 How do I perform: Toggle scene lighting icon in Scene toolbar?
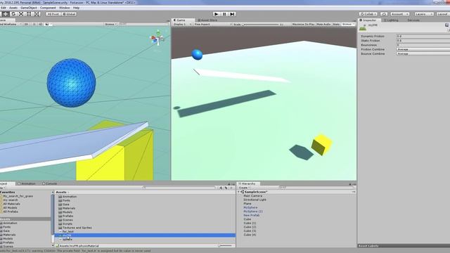34,25
